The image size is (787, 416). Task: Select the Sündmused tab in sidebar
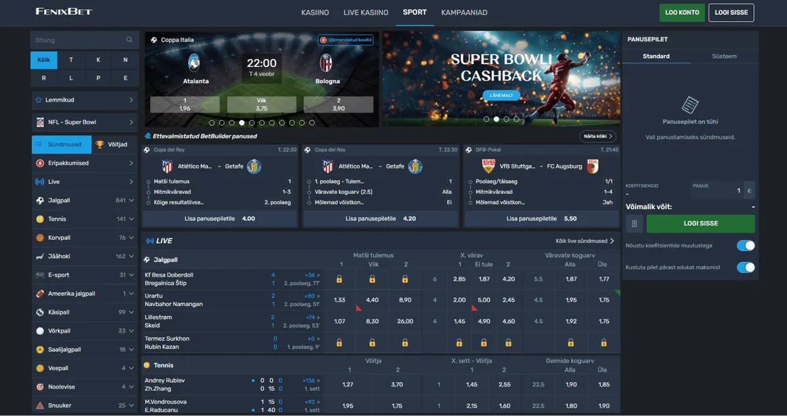[60, 144]
